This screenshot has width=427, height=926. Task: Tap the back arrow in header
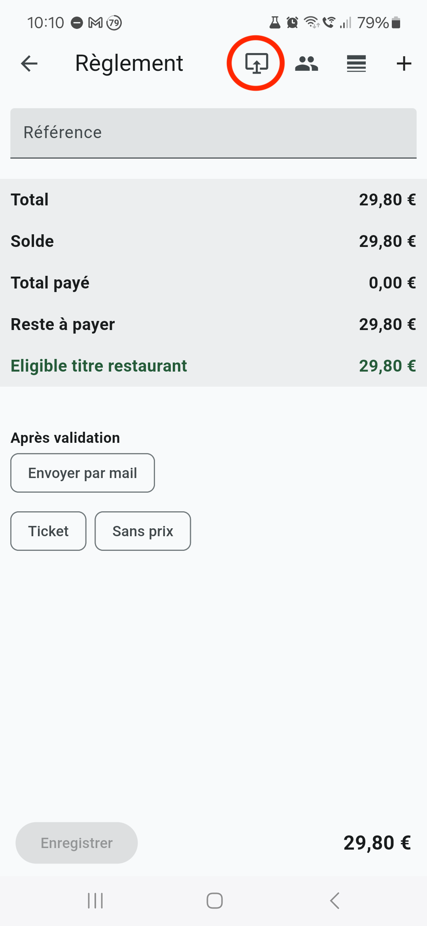29,63
